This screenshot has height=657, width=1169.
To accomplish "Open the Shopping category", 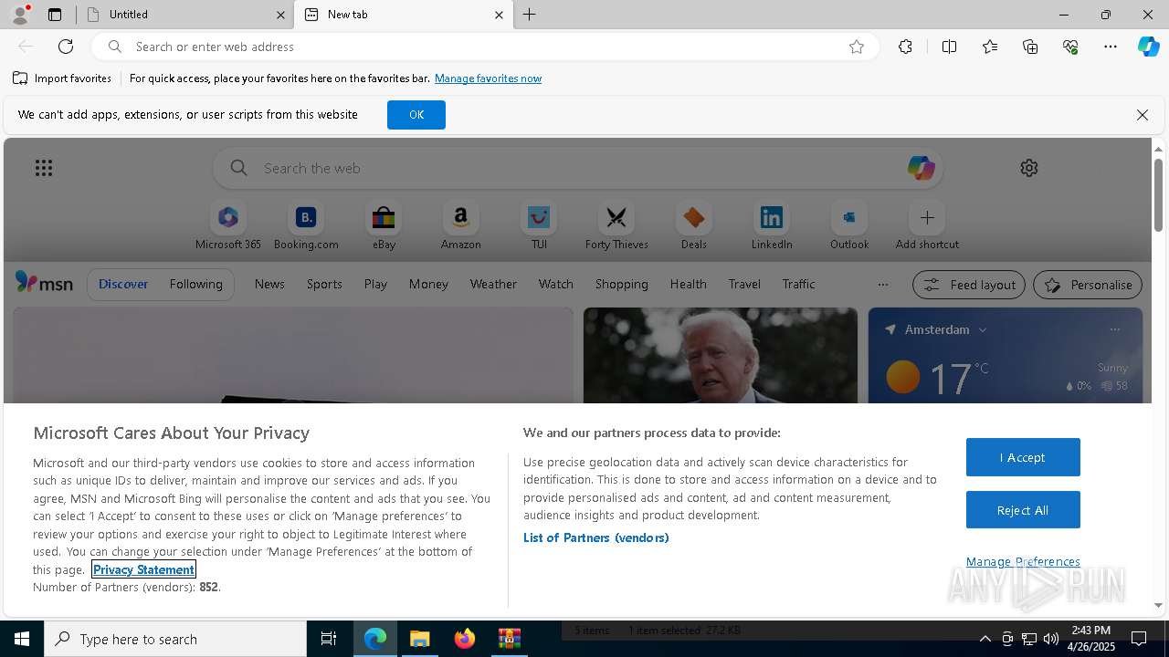I will coord(621,284).
